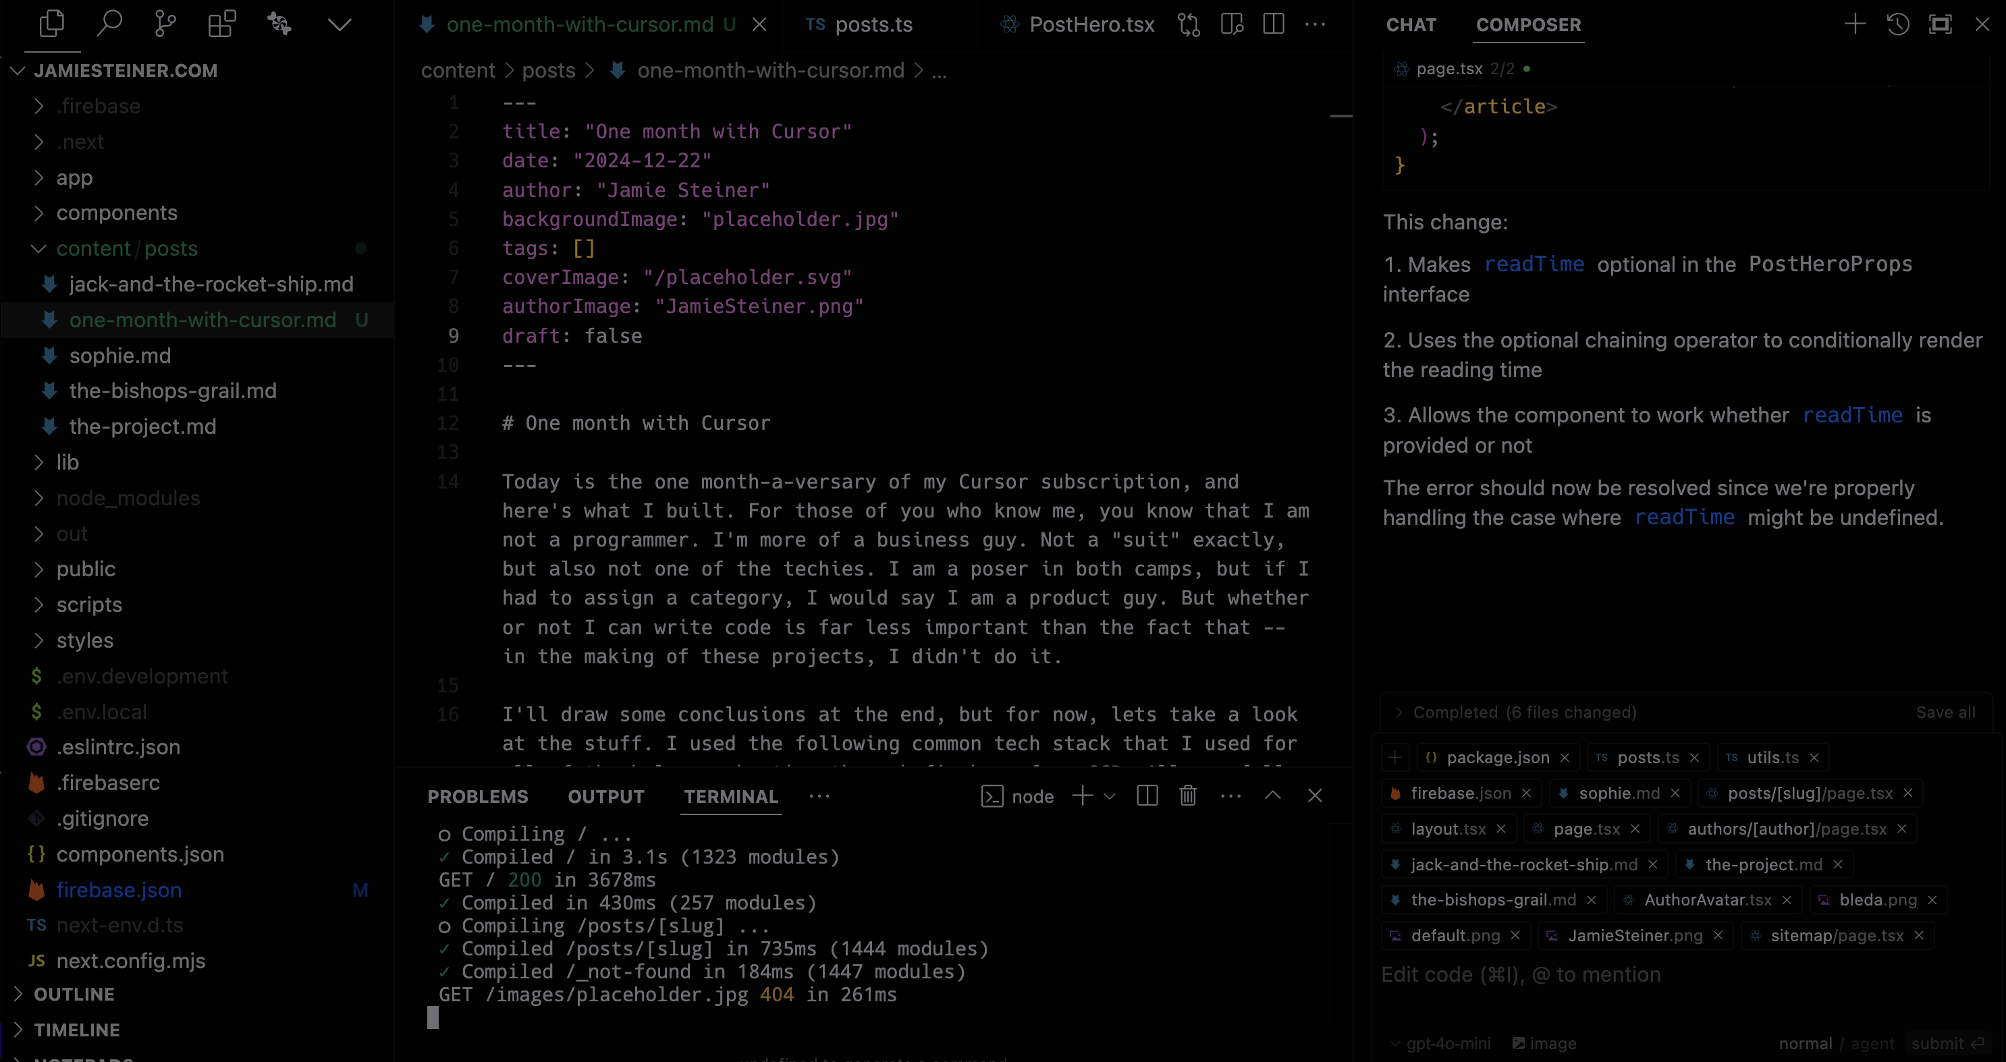Split the terminal with the split icon
2006x1062 pixels.
[1147, 795]
